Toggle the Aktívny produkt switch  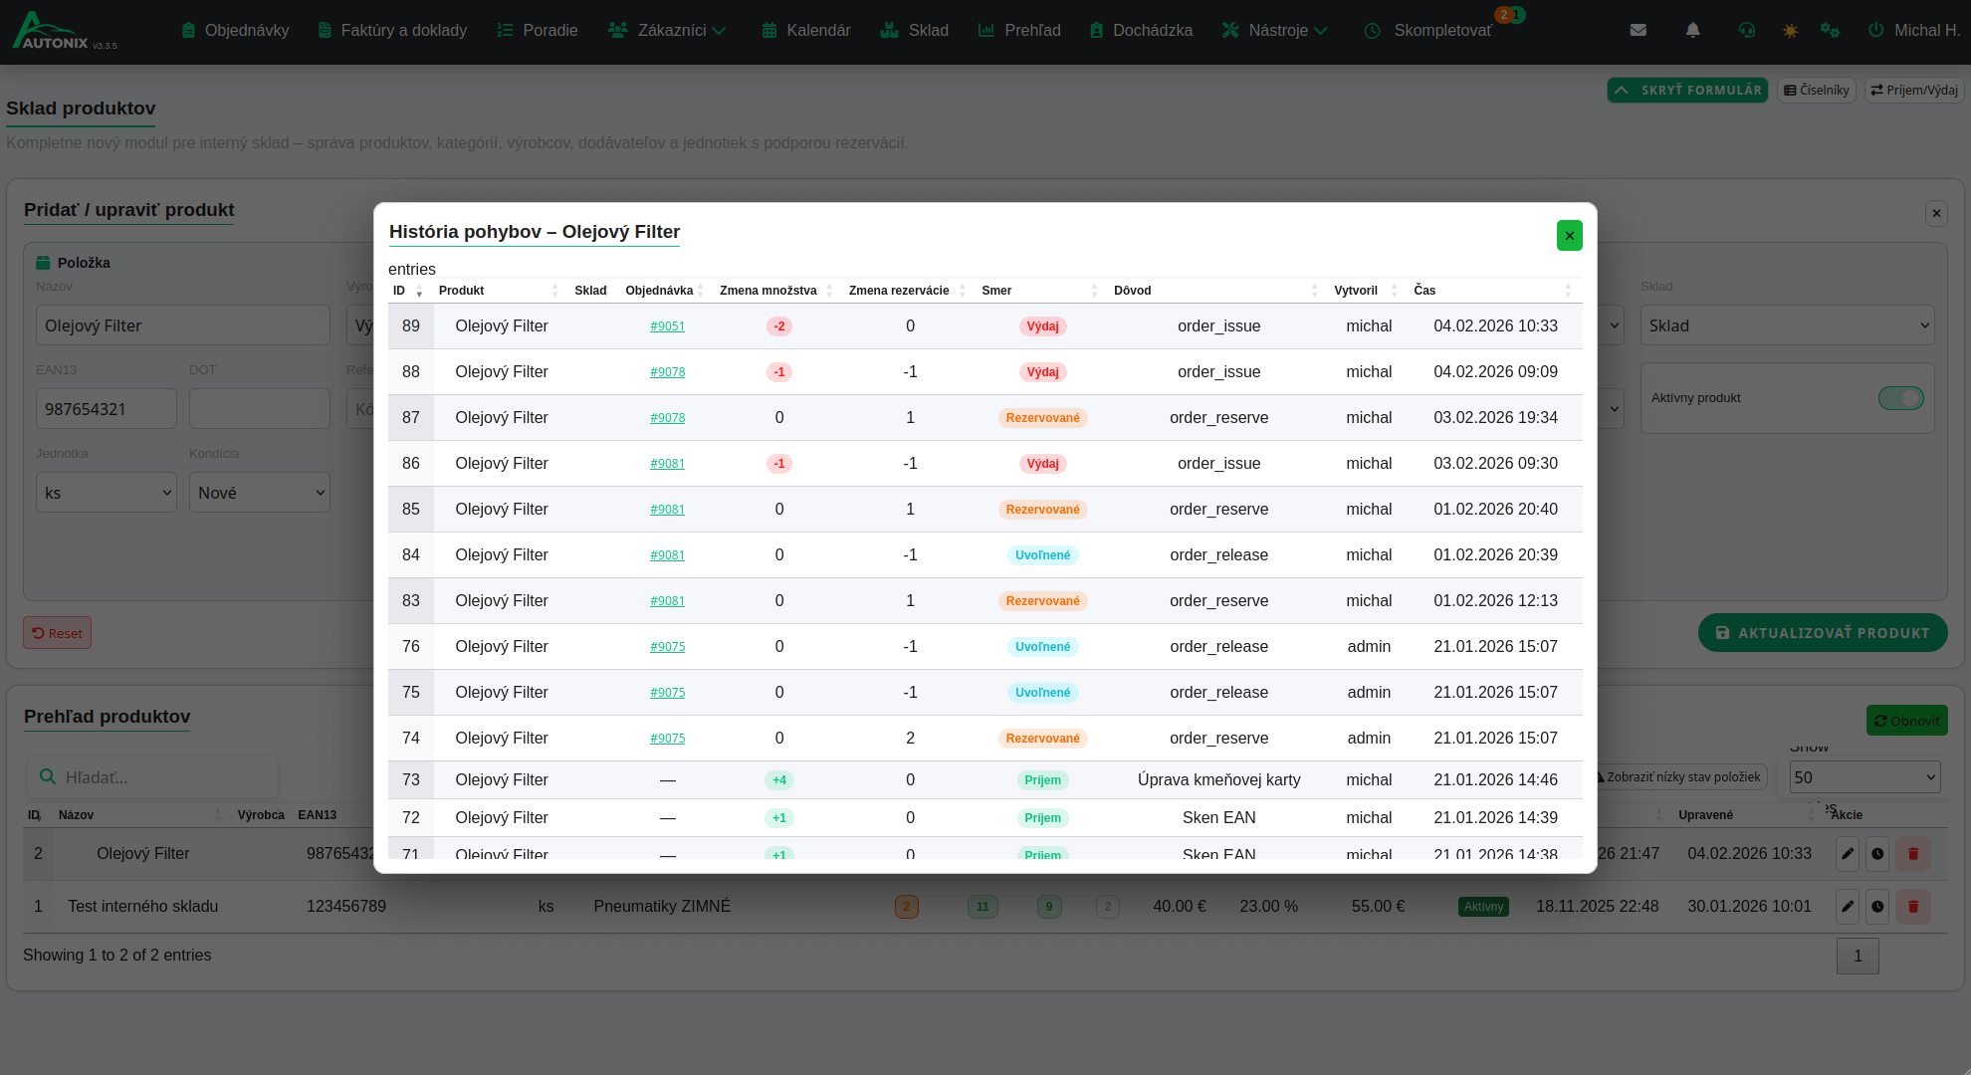[1900, 398]
